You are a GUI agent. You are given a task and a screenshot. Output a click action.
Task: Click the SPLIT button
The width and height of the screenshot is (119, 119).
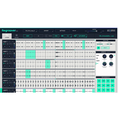click(x=105, y=48)
